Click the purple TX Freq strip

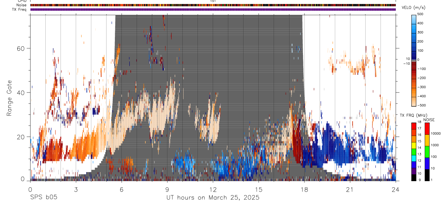tap(213, 9)
